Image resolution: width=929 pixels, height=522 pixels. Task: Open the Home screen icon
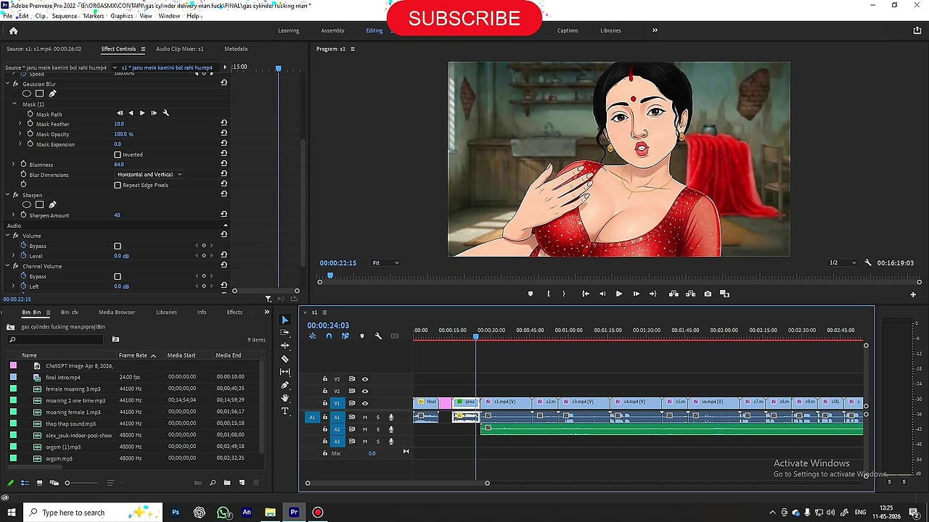pyautogui.click(x=13, y=30)
